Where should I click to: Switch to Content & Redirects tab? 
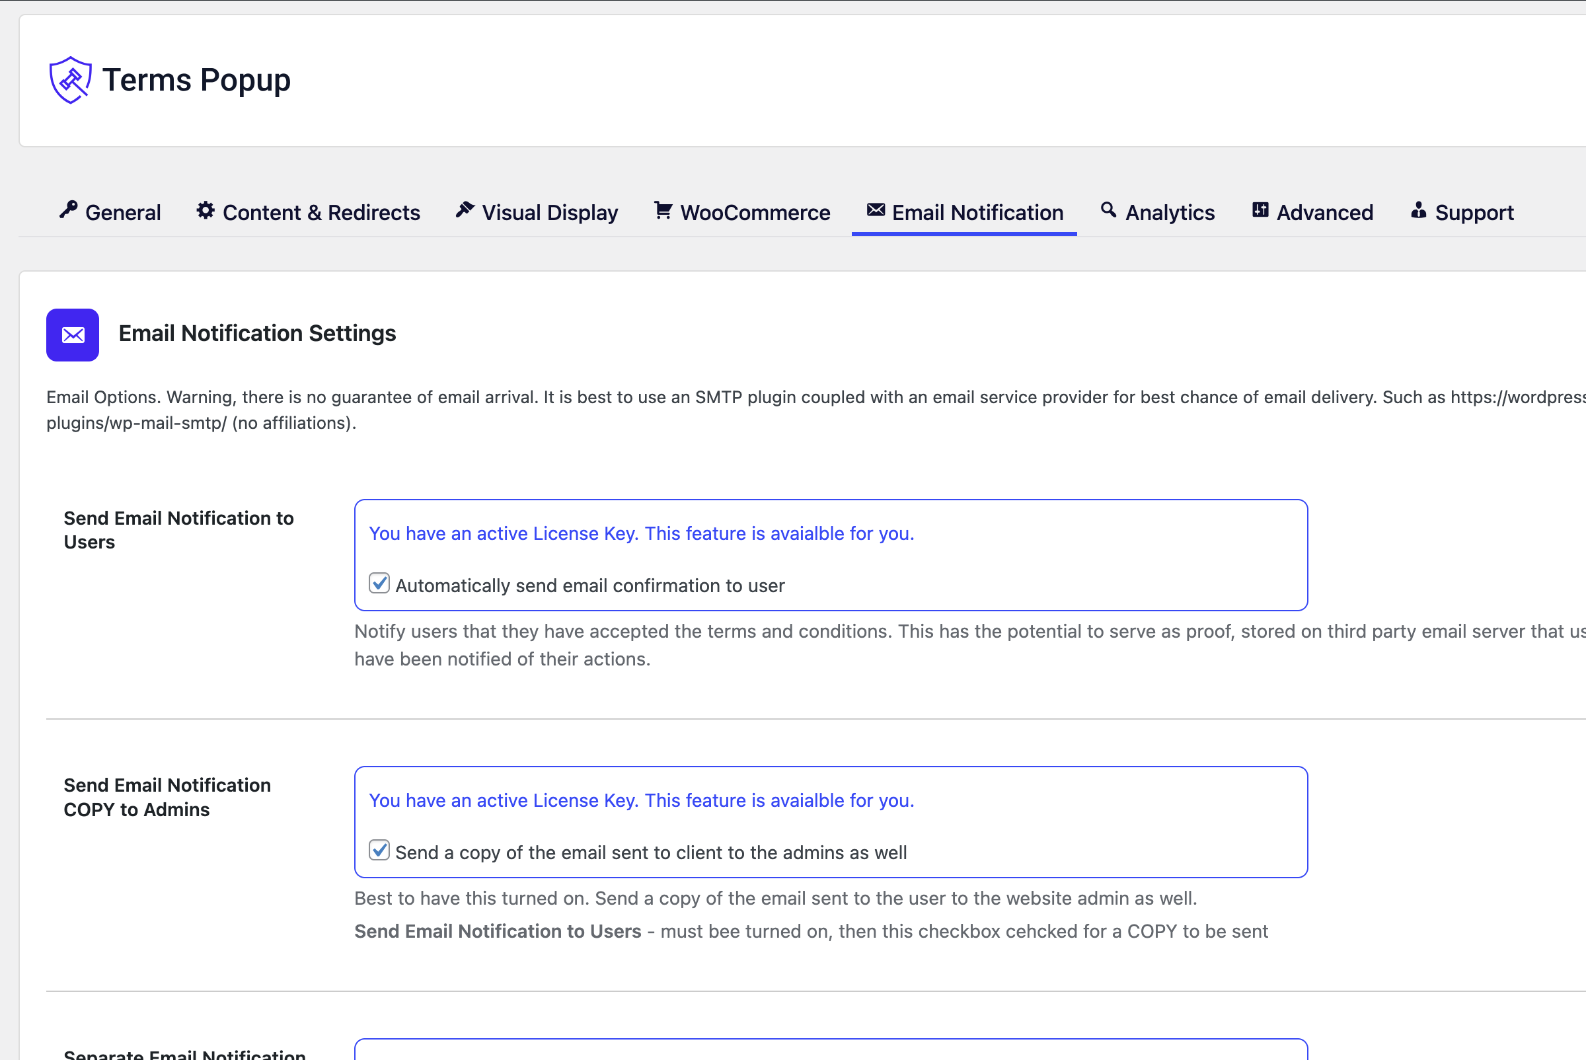321,213
